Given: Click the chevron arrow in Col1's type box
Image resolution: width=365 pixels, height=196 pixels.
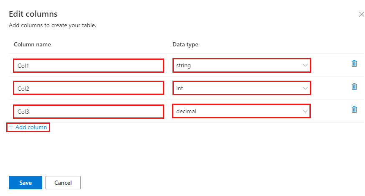Looking at the screenshot, I should (x=305, y=65).
